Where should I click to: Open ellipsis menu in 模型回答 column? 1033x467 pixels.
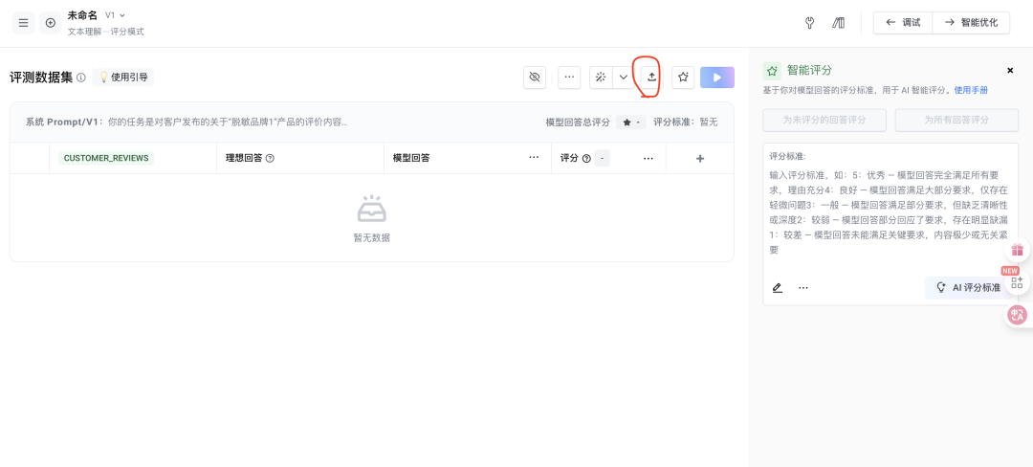(x=535, y=158)
